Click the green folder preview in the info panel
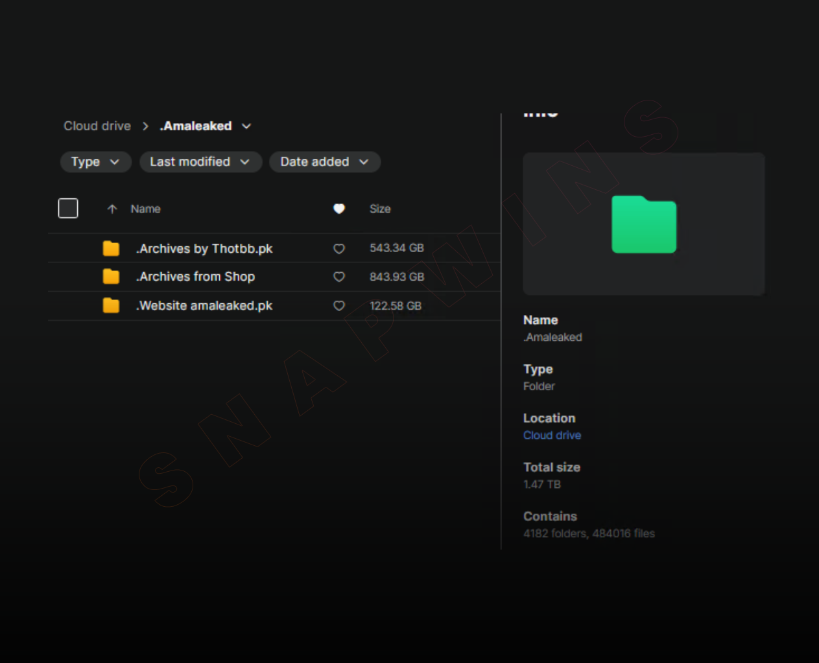This screenshot has height=663, width=819. 643,224
